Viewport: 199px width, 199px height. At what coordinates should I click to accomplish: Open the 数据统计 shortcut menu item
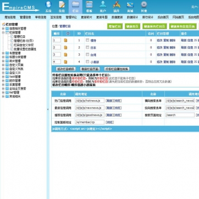tap(132, 17)
